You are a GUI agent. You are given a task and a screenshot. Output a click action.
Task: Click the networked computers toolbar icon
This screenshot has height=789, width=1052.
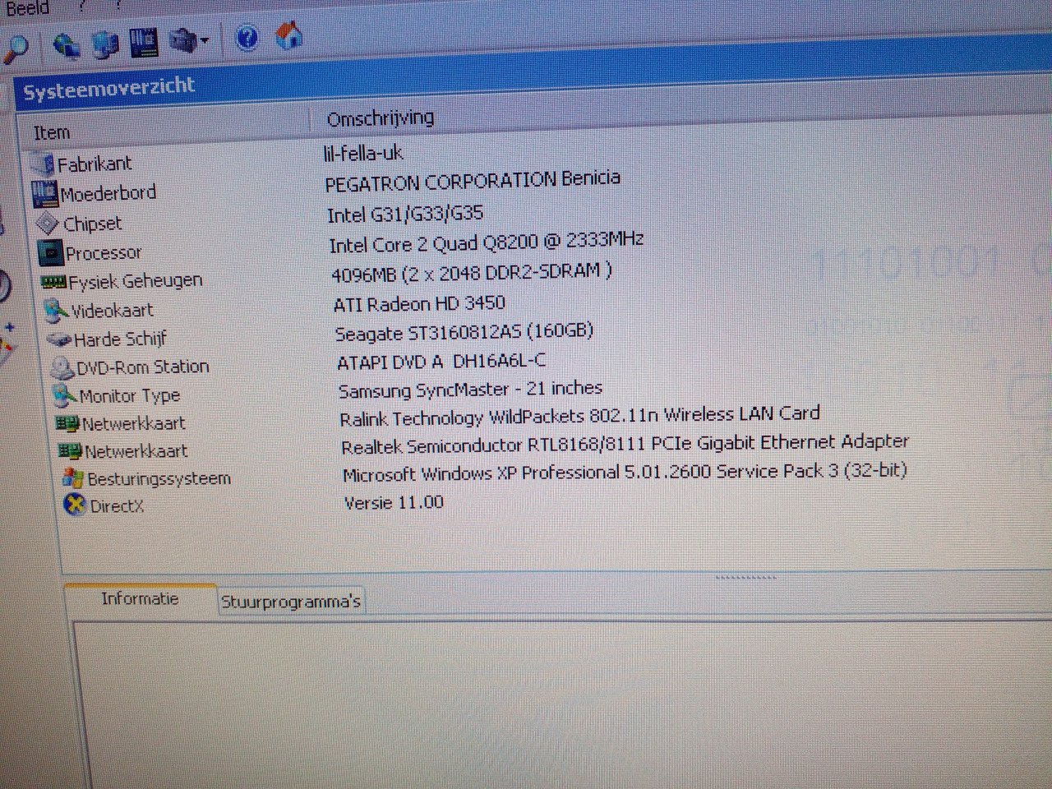tap(105, 44)
